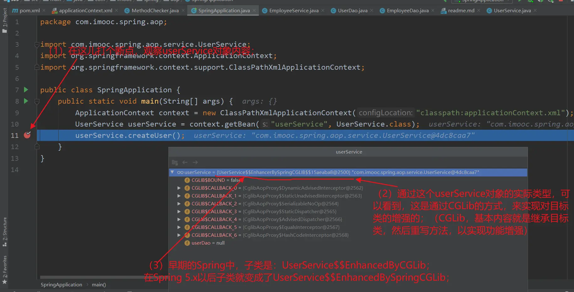Click the field icon beside userDao

click(x=187, y=243)
